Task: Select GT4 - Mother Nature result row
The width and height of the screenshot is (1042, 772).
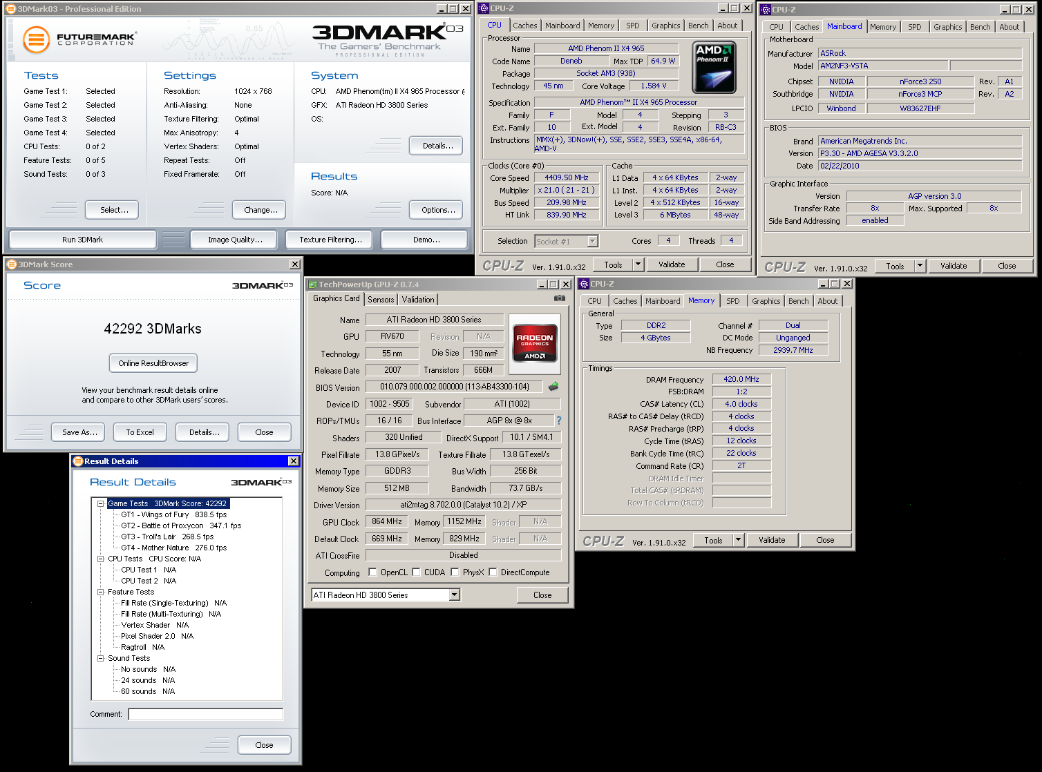Action: [173, 548]
